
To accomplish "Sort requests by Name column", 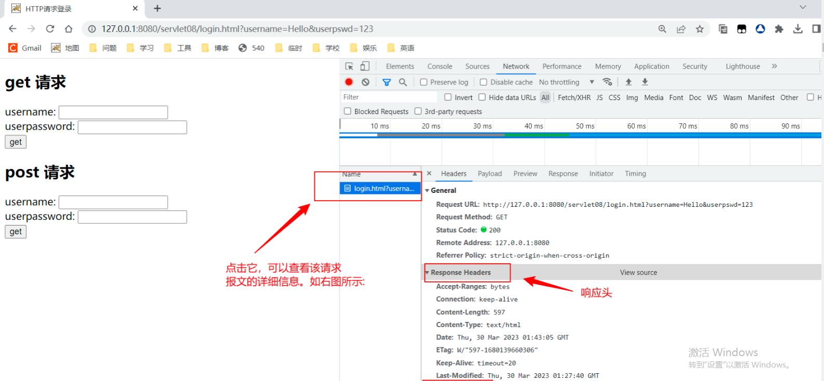I will (380, 174).
